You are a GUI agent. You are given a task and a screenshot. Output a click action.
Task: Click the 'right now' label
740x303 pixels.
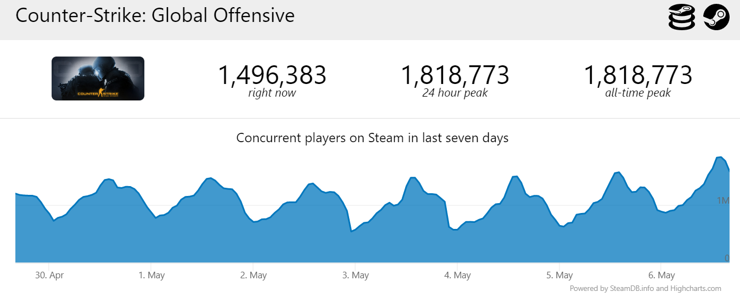(x=272, y=93)
